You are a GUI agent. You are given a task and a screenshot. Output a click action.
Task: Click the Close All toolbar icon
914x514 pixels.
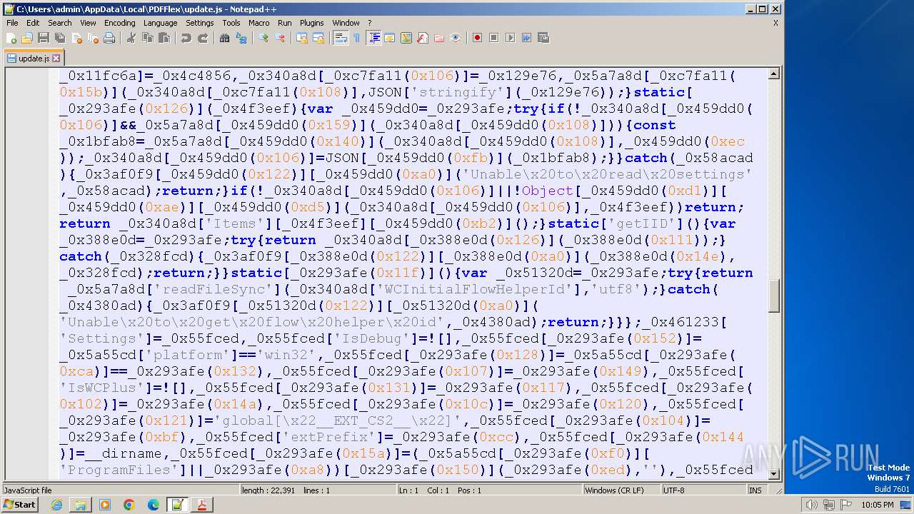(x=92, y=38)
